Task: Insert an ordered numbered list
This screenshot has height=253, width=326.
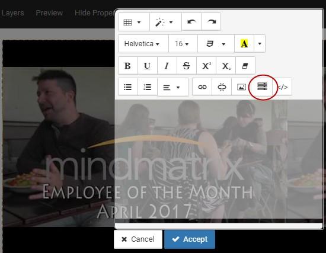Action: [x=148, y=87]
